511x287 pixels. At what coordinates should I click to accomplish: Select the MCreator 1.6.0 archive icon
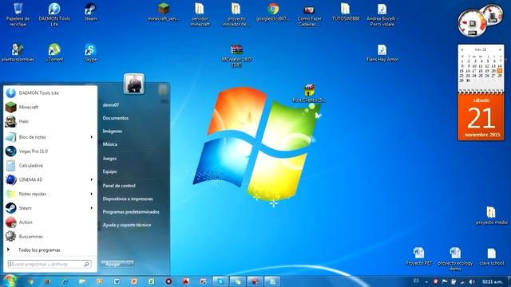point(236,55)
